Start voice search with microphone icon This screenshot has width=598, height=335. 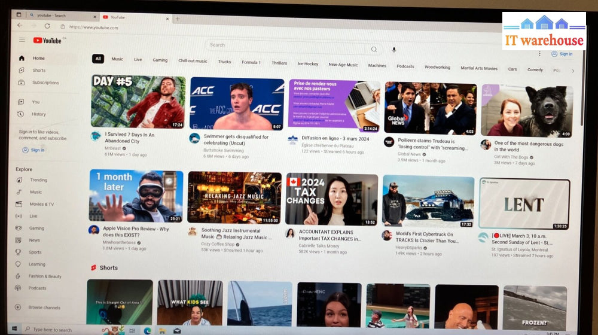point(393,50)
